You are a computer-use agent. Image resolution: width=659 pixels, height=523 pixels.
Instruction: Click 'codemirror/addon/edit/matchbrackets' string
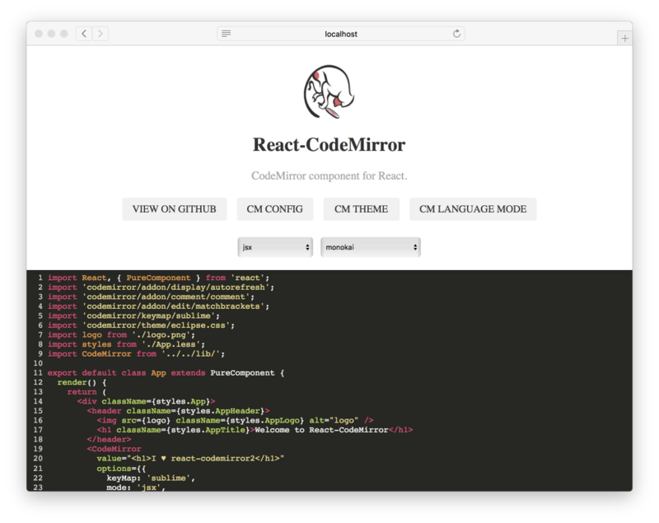pyautogui.click(x=173, y=306)
